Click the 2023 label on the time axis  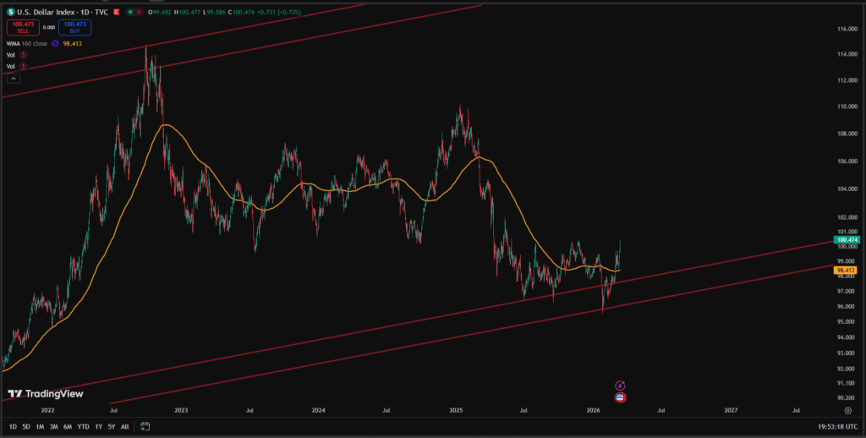coord(181,410)
